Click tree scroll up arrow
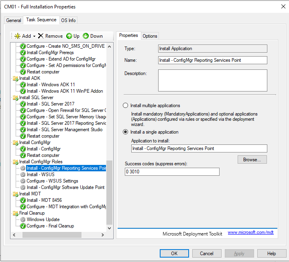Screen dimensions: 289x262 click(x=109, y=47)
